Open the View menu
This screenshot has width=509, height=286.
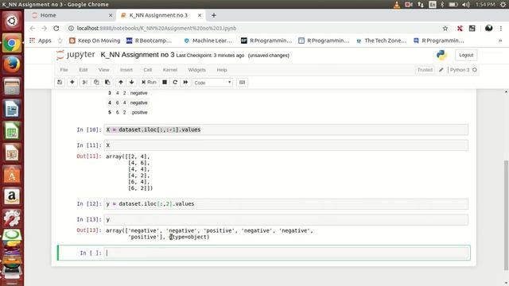coord(104,70)
